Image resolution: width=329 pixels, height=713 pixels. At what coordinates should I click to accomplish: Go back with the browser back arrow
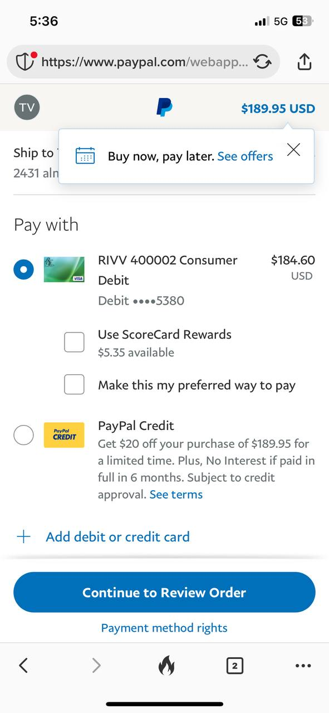tap(23, 665)
